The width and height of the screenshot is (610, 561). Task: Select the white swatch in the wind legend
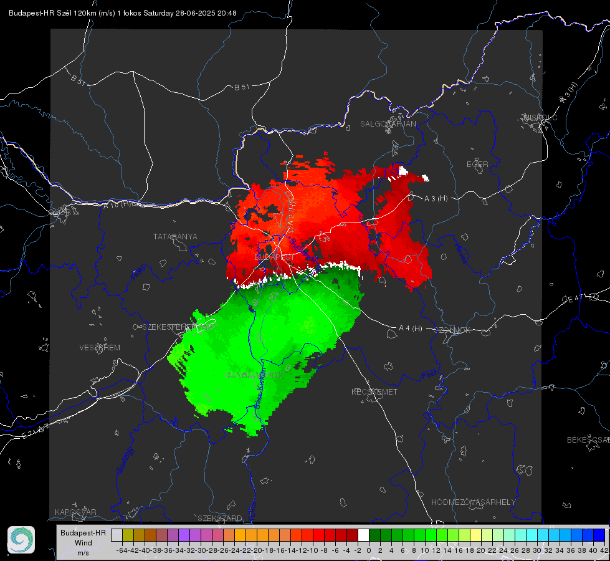[x=363, y=535]
